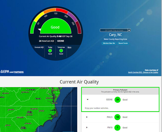Screen dimensions: 162x132
Task: Click the locate-me icon beside ZIP search
Action: [129, 30]
